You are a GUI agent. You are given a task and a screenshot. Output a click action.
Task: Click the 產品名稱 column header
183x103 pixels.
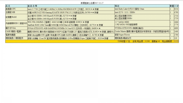pos(71,6)
